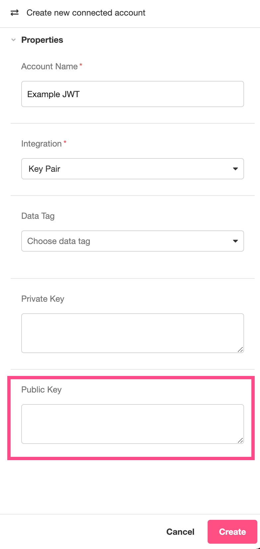Click the connected account swap arrows icon
The width and height of the screenshot is (260, 549).
[15, 13]
